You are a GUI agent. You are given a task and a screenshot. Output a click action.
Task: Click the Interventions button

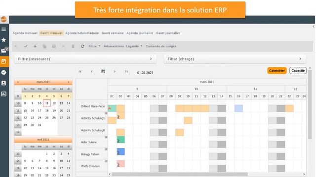pos(114,46)
